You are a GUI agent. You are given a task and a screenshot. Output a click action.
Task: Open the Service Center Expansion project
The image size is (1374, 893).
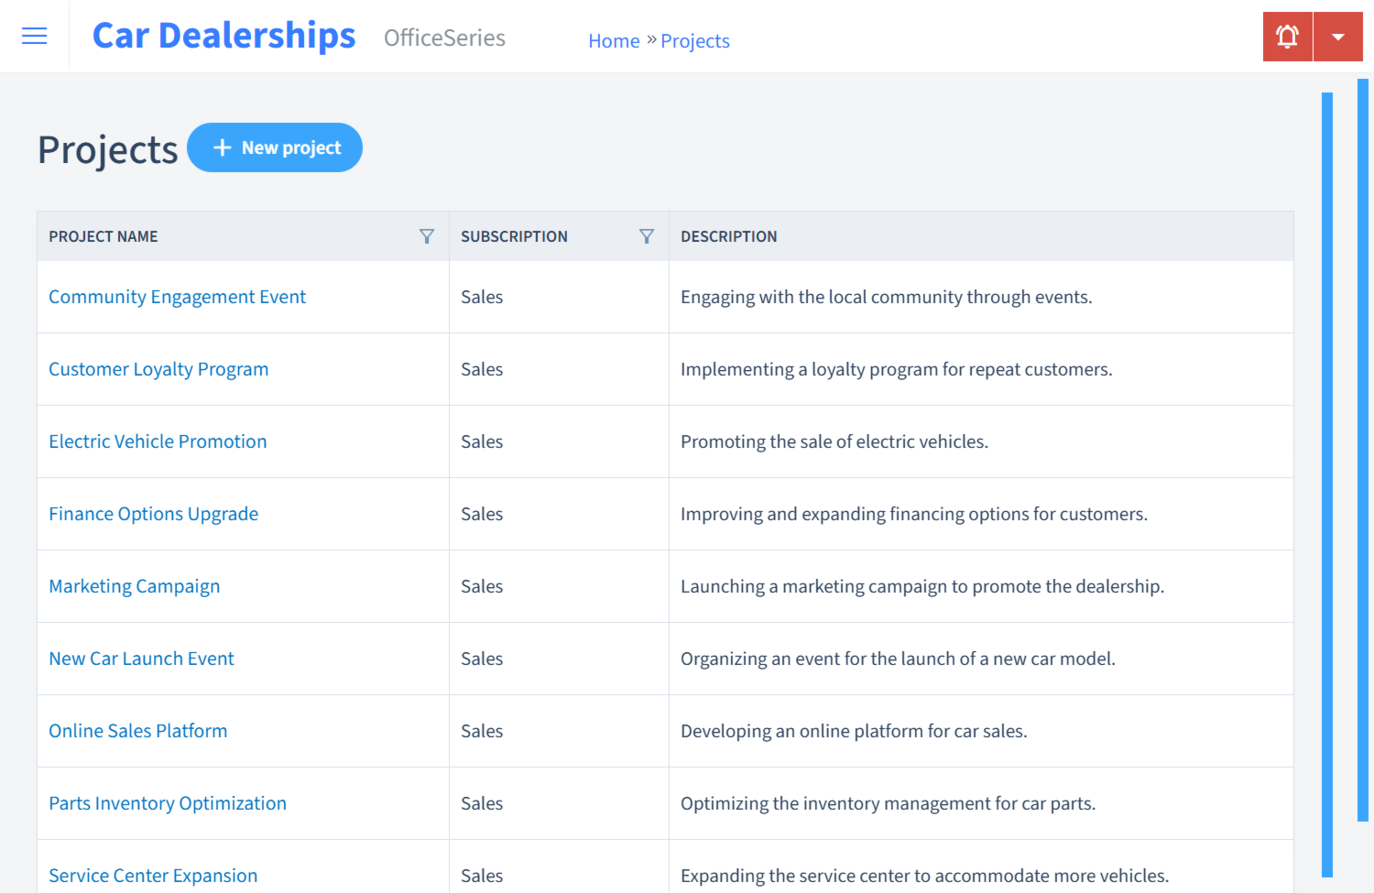click(x=152, y=876)
